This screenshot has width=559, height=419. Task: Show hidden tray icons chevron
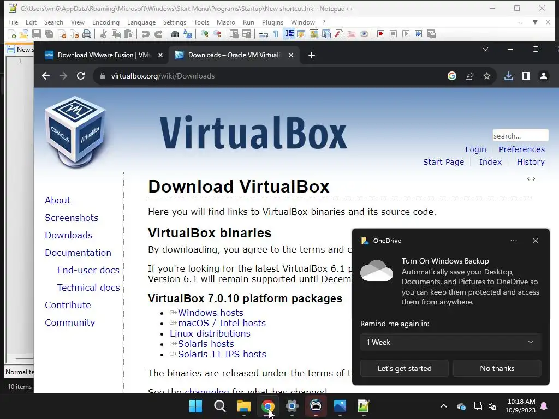pos(443,406)
